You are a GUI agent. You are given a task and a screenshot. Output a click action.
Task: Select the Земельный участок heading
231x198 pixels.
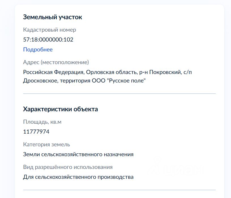pyautogui.click(x=52, y=17)
